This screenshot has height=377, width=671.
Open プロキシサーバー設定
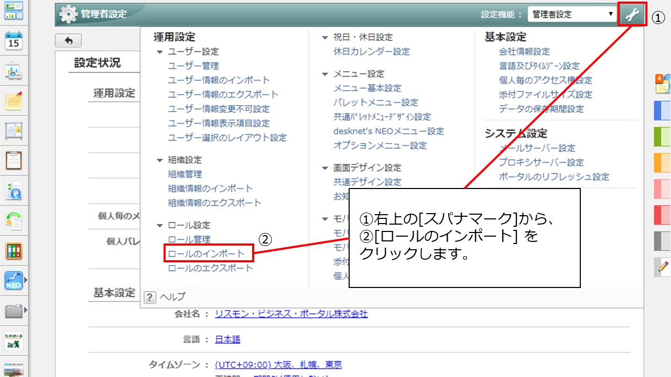point(542,163)
